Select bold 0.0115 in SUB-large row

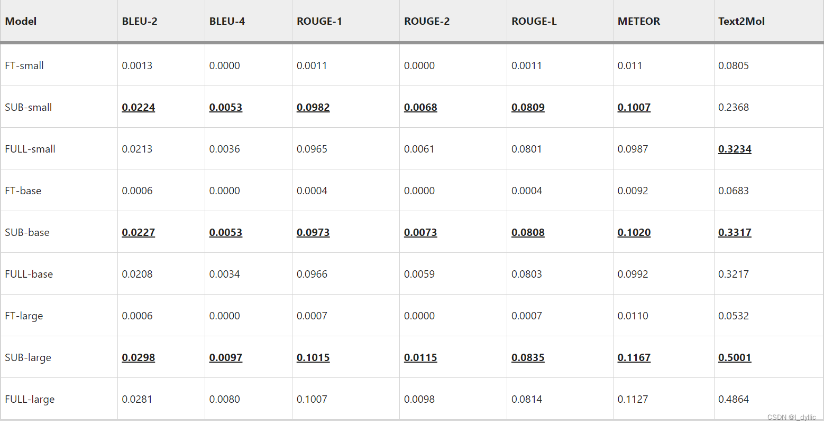click(420, 357)
